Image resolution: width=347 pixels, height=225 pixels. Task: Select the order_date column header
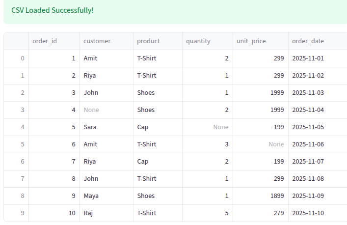[x=308, y=41]
